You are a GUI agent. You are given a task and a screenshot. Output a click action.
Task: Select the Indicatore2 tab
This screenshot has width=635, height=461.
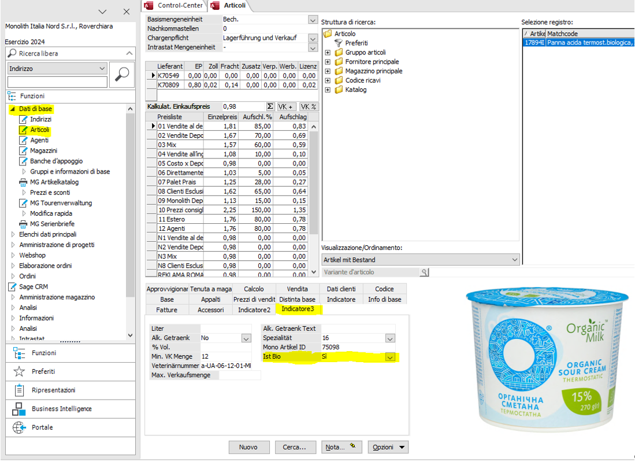(254, 310)
